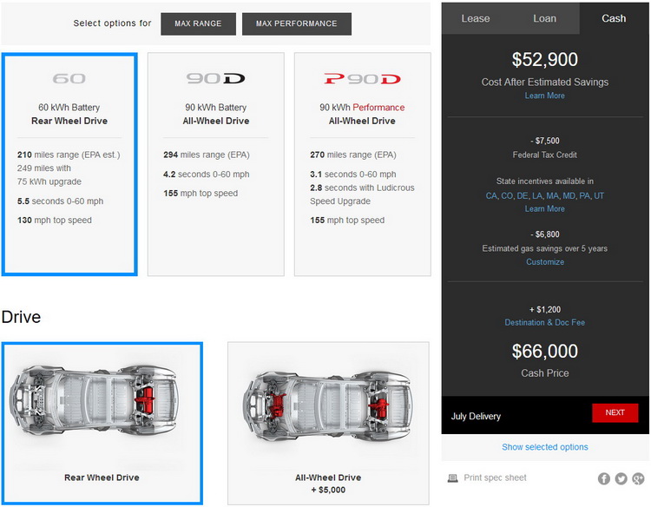
Task: Switch to the Loan tab
Action: pos(545,18)
